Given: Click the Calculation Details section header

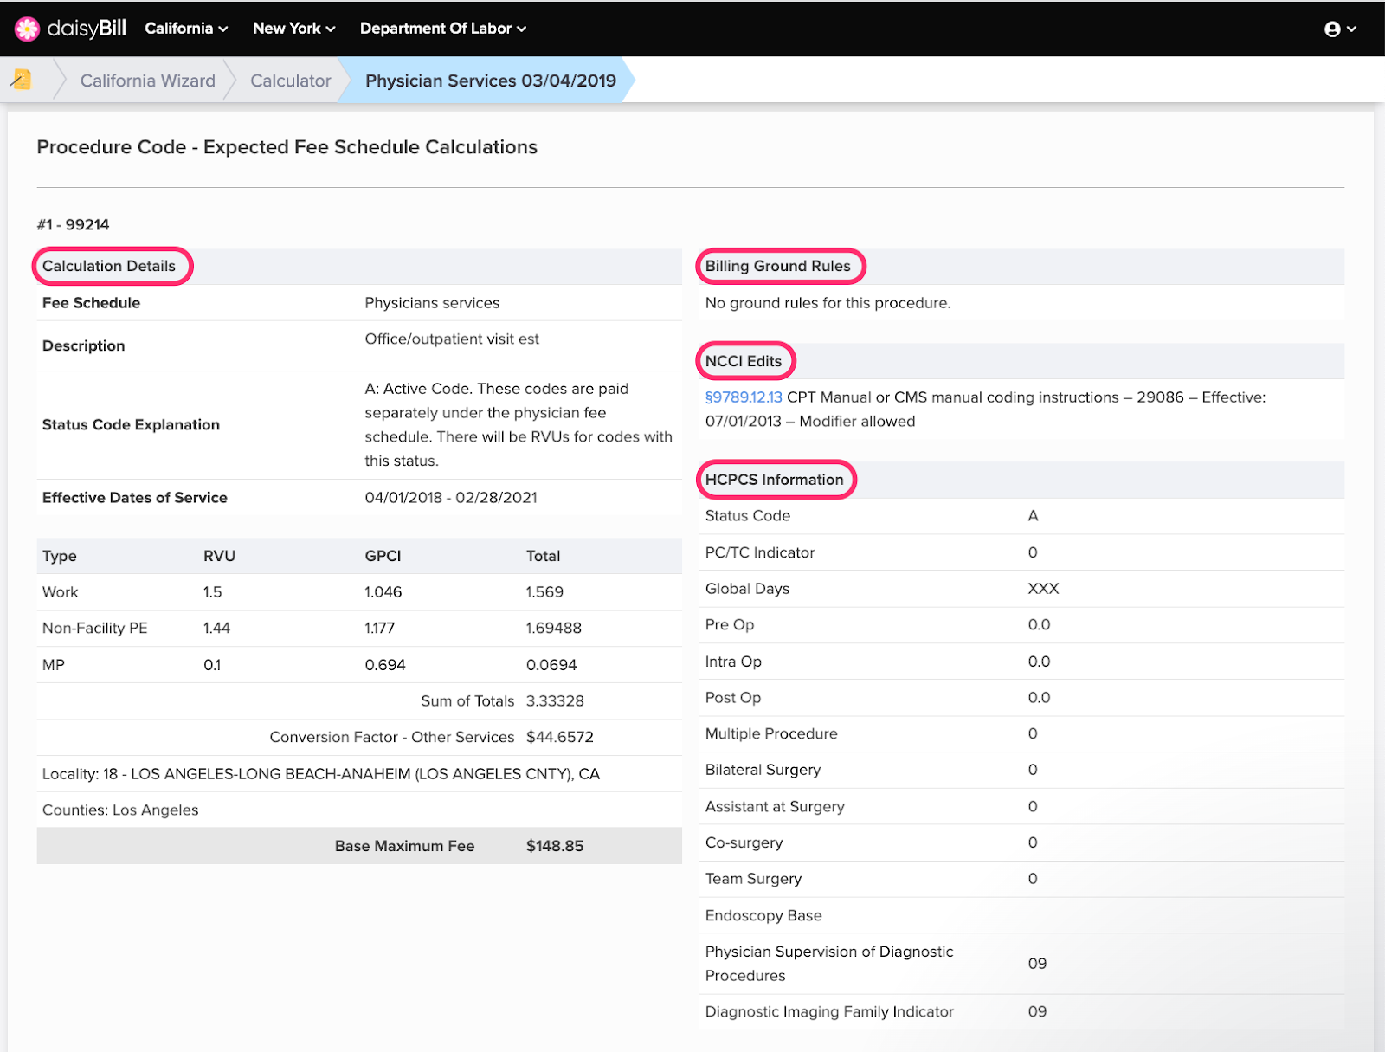Looking at the screenshot, I should pyautogui.click(x=109, y=266).
